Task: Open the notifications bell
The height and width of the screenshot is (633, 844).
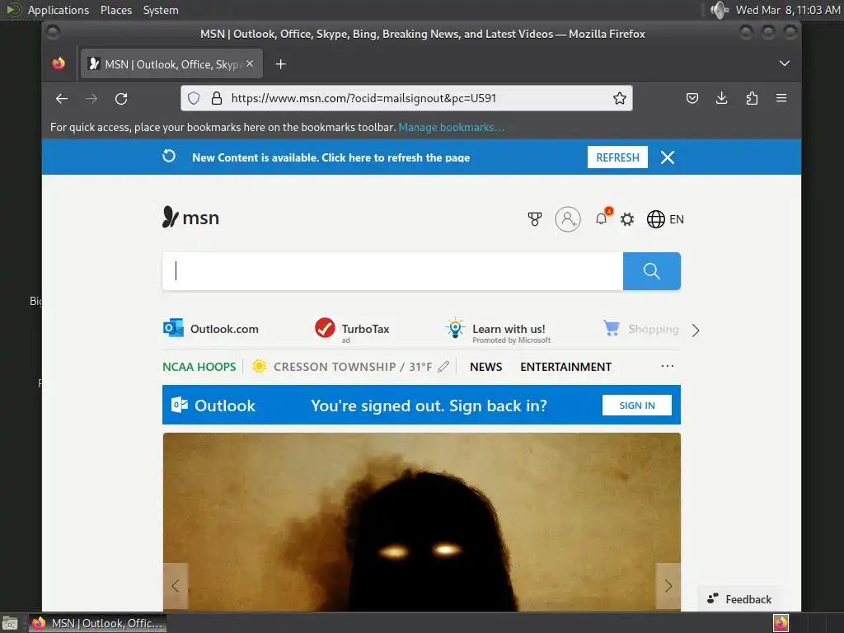Action: (x=602, y=218)
